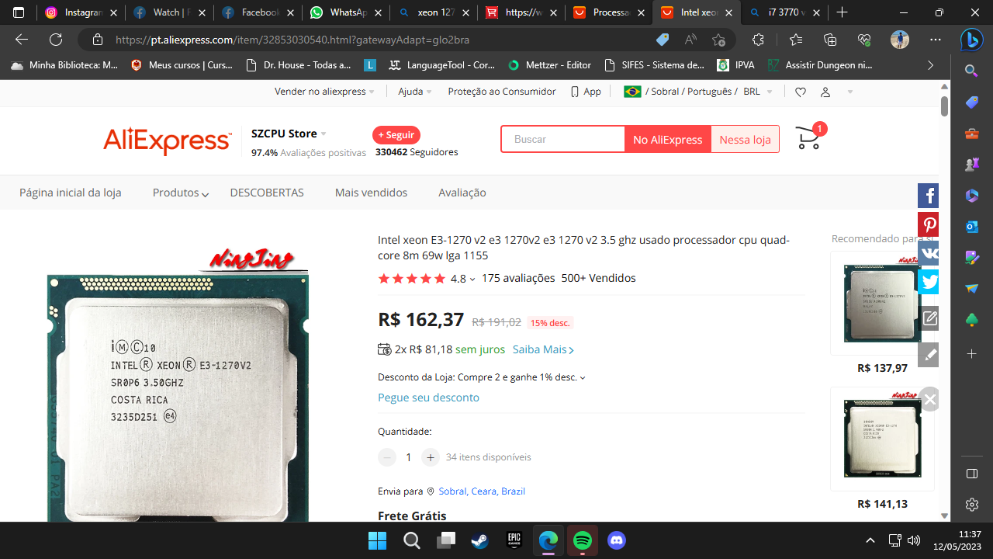
Task: Share on Facebook floating icon
Action: click(929, 196)
